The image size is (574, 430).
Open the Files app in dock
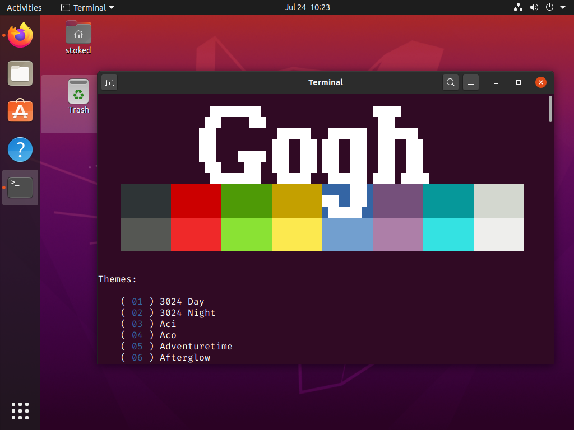pyautogui.click(x=20, y=73)
